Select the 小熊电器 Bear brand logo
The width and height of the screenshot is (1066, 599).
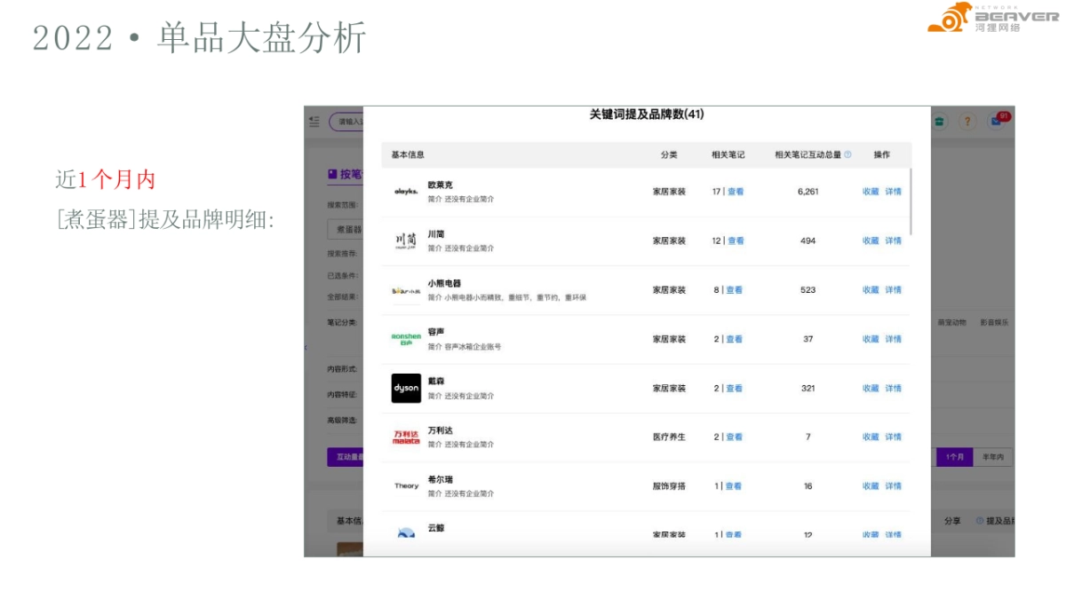coord(405,290)
